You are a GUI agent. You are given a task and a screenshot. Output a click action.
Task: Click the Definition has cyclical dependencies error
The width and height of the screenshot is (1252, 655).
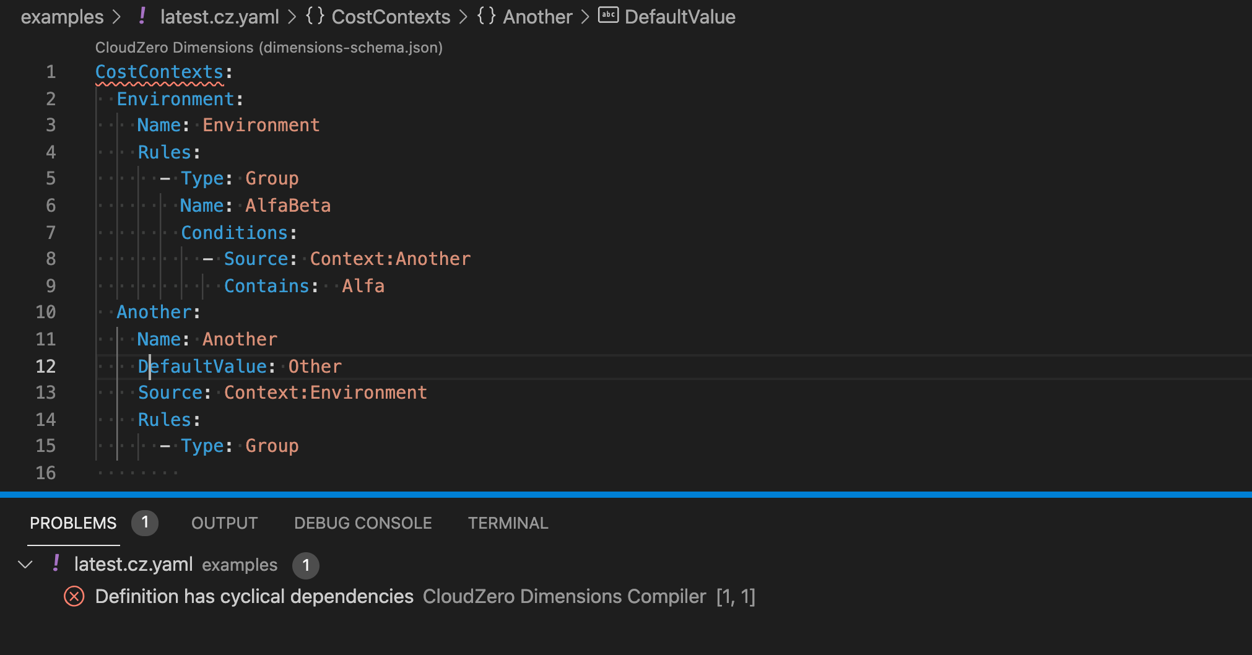point(254,596)
